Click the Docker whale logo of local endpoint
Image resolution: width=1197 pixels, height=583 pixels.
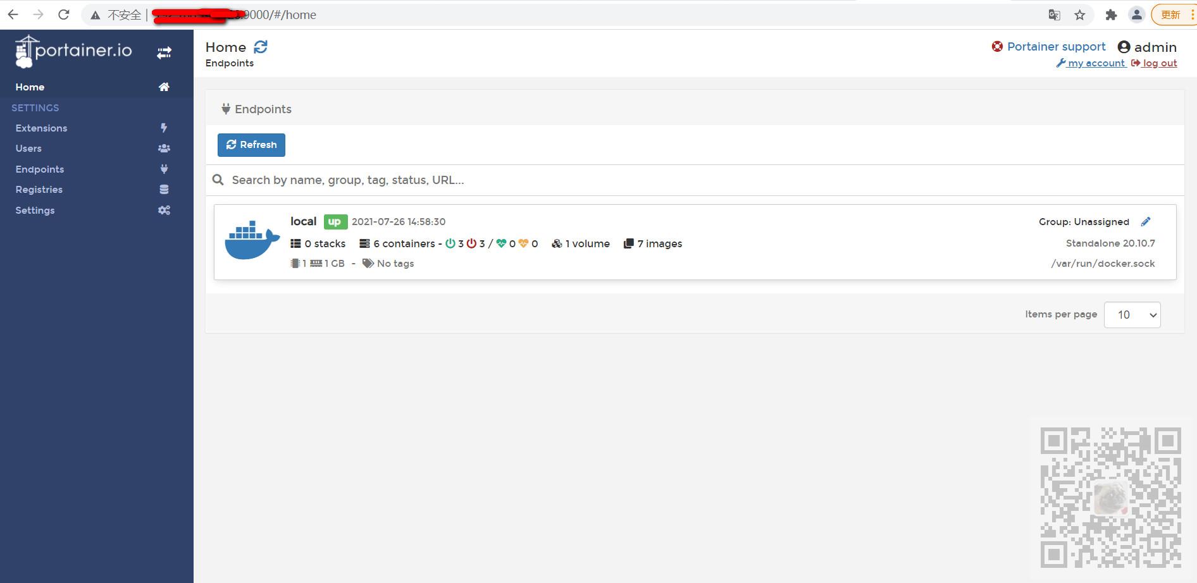click(252, 240)
